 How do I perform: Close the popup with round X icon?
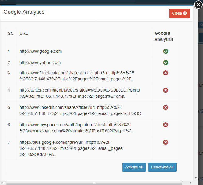198,4
